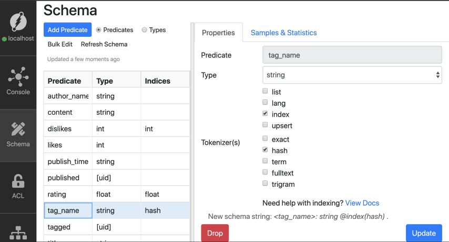Click the Add Predicate button
The image size is (449, 242).
[x=67, y=30]
